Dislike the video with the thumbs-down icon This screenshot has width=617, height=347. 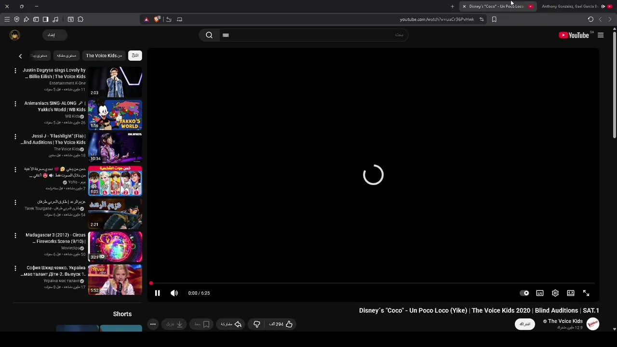257,324
